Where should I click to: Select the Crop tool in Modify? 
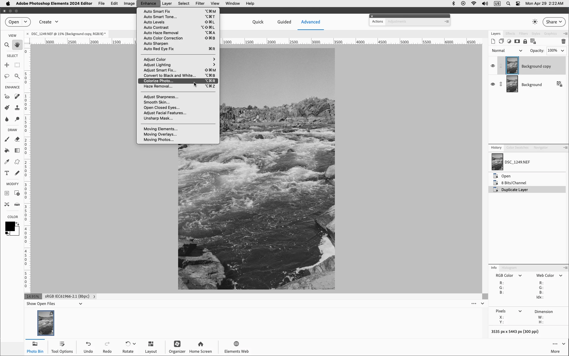point(7,193)
